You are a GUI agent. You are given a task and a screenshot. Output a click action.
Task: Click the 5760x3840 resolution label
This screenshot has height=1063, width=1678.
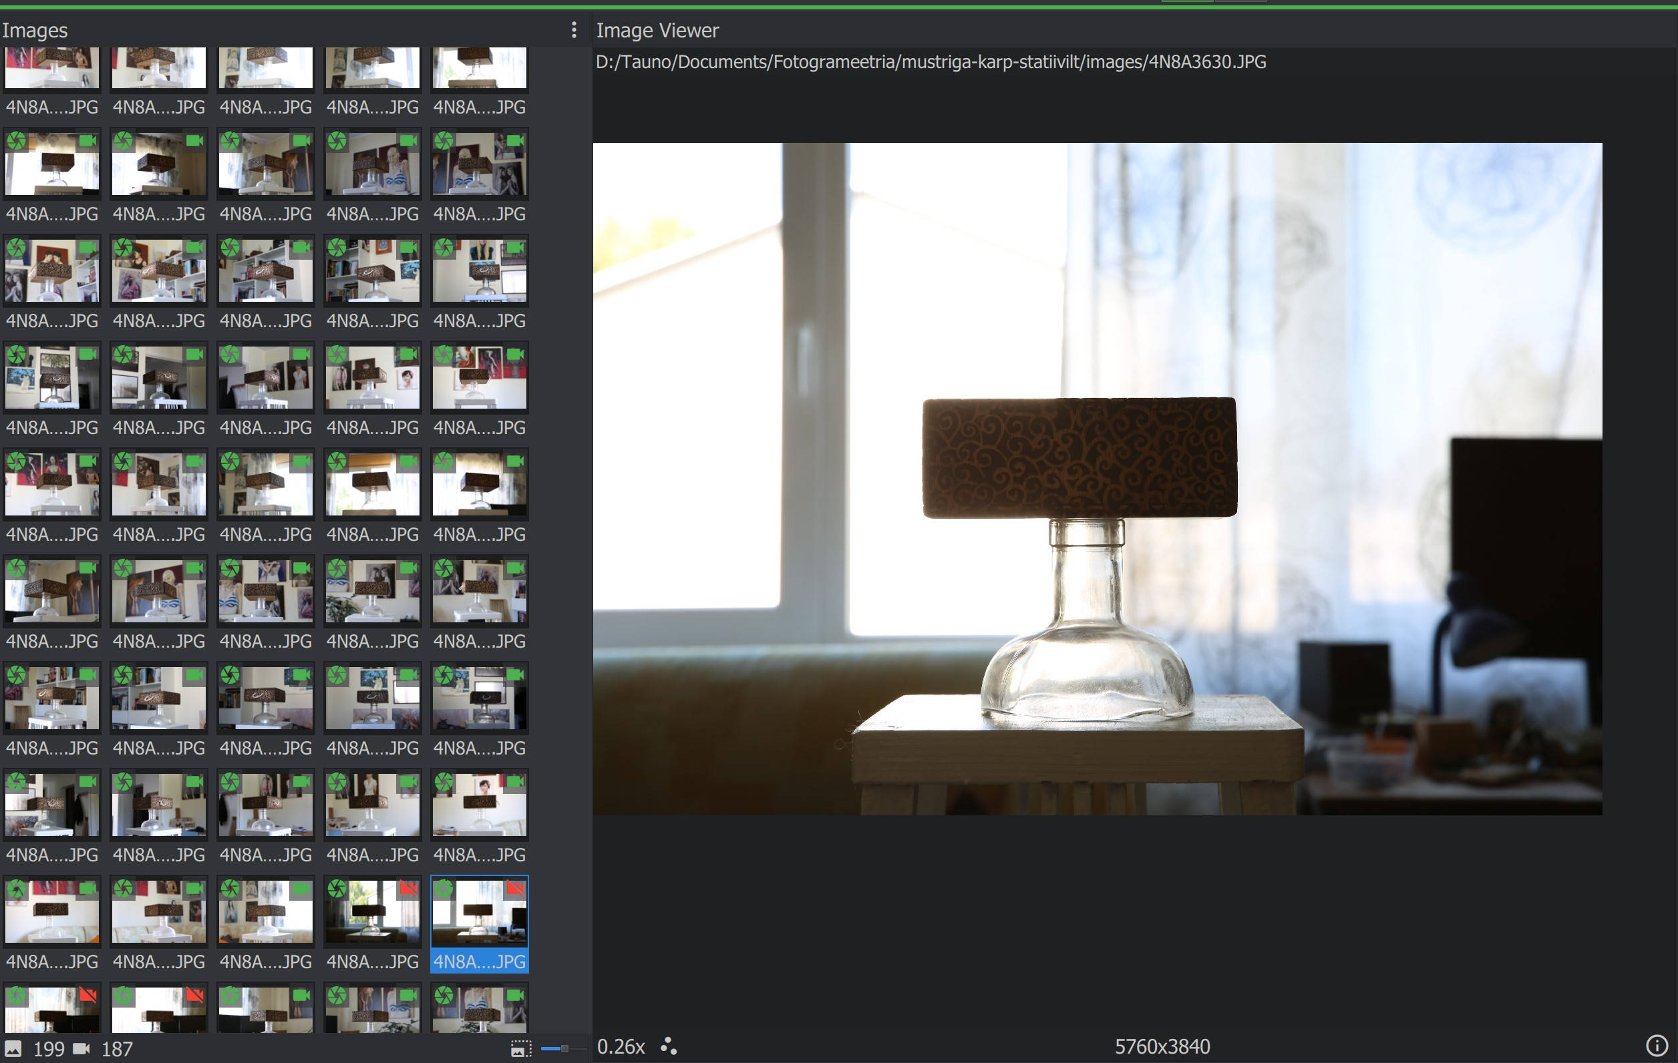(1162, 1046)
